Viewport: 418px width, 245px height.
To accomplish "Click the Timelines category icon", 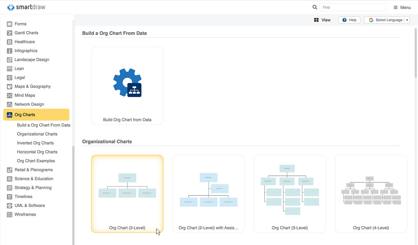I will (10, 196).
